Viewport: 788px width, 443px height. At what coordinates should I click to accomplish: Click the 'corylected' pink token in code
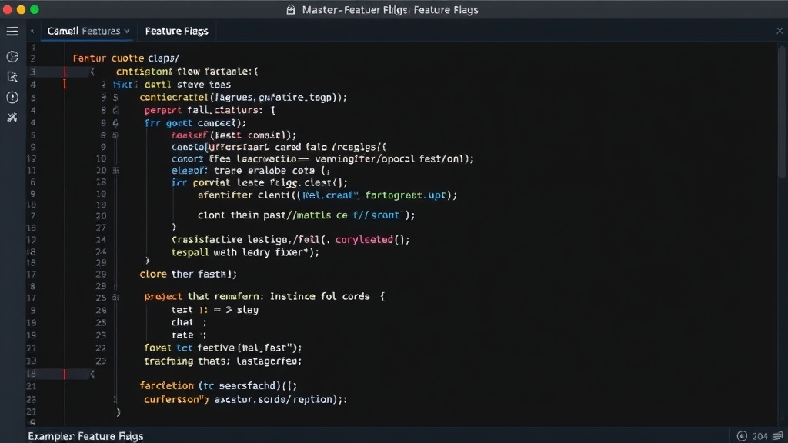click(x=364, y=240)
